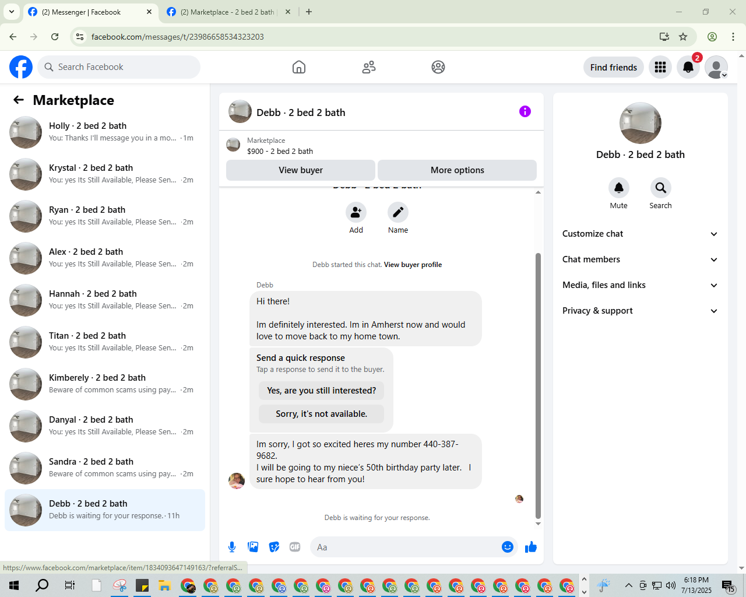Viewport: 746px width, 597px height.
Task: Click the Add people icon in chat
Action: coord(356,212)
